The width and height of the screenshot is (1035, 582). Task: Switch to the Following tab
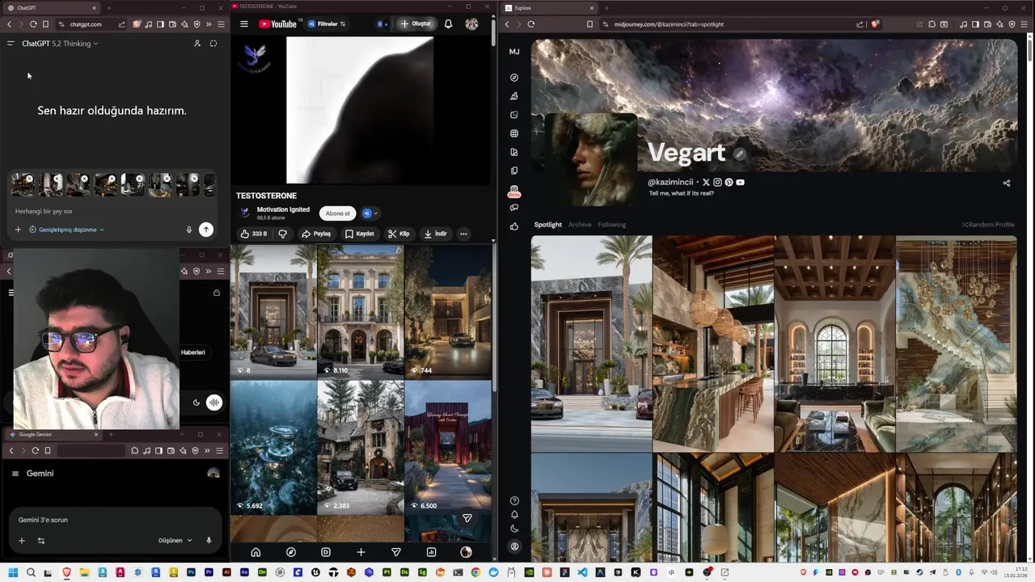[x=612, y=225]
